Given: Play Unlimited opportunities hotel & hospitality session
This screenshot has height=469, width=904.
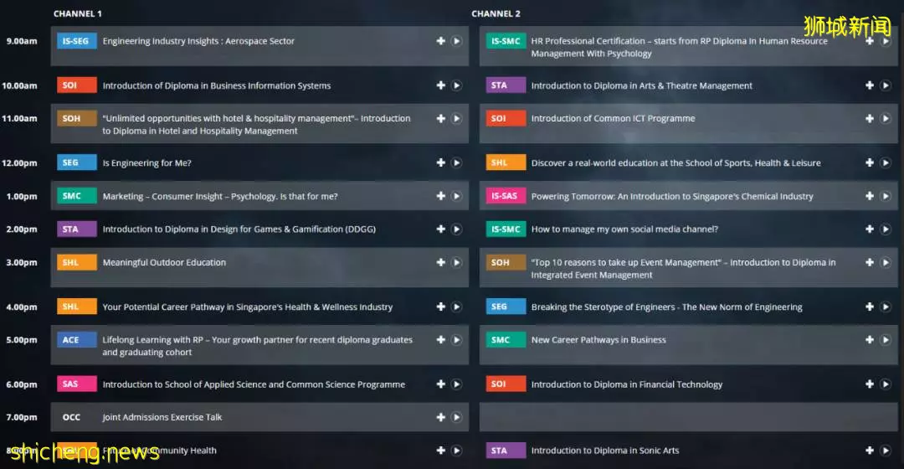Looking at the screenshot, I should tap(457, 118).
